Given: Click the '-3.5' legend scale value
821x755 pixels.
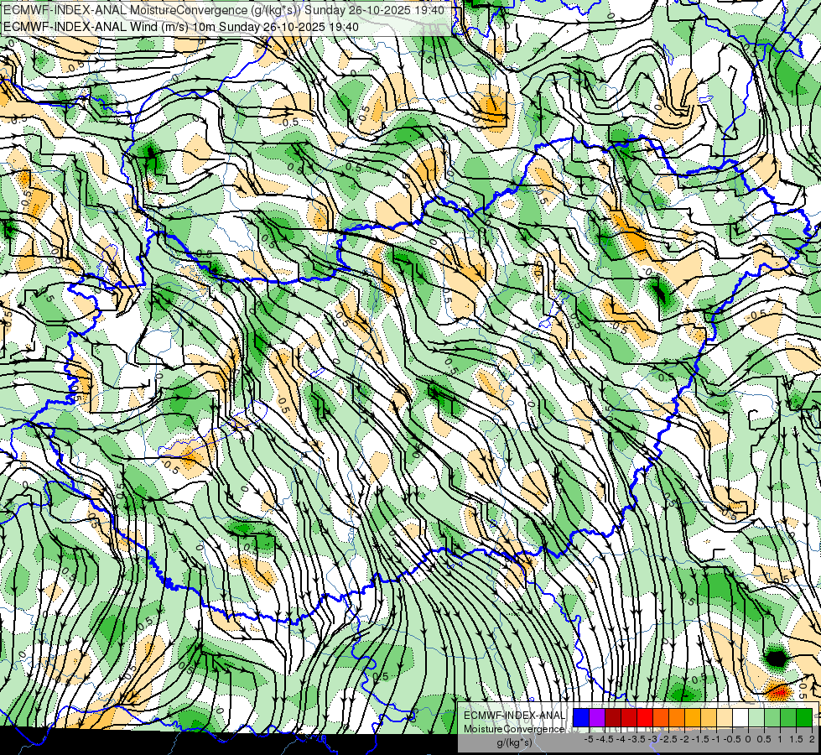Looking at the screenshot, I should coord(637,739).
